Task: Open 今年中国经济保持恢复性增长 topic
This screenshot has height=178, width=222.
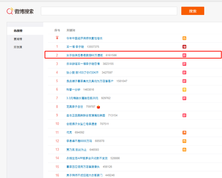Action: [84, 38]
